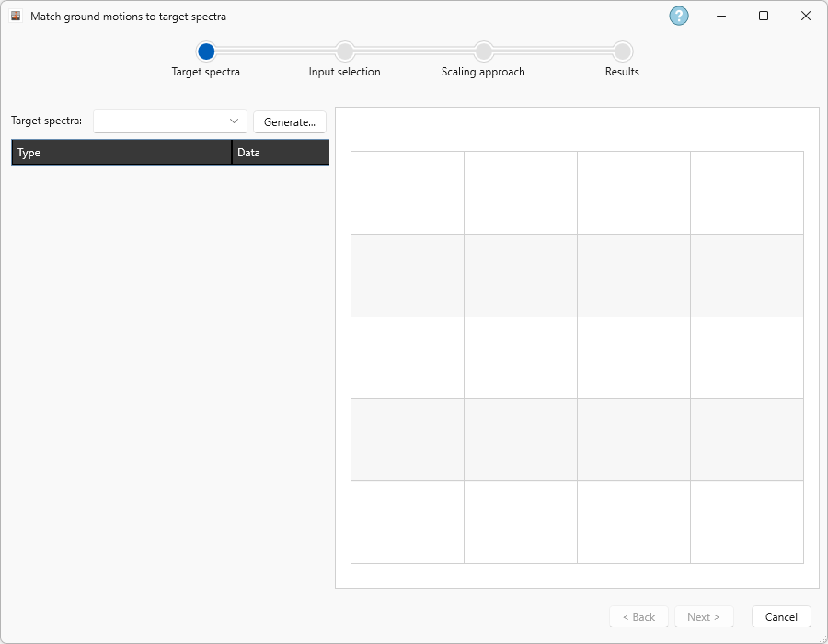
Task: Click the Input selection step label
Action: coord(344,72)
